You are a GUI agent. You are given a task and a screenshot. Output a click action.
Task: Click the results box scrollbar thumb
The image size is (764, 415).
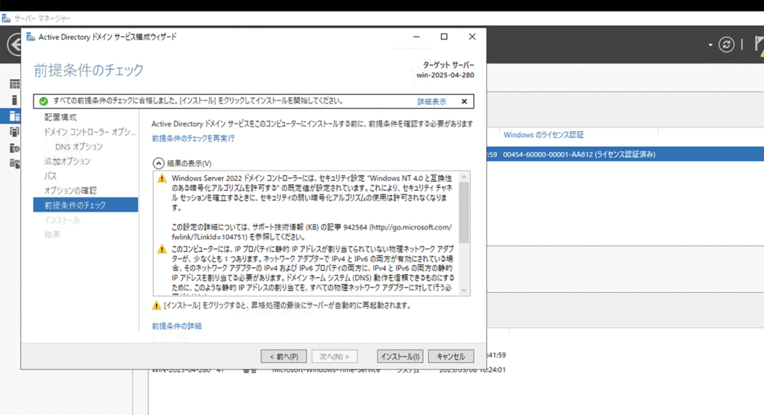(464, 212)
